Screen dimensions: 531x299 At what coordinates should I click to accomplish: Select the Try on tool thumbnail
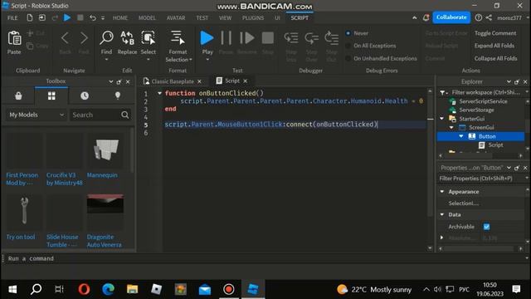pyautogui.click(x=24, y=212)
